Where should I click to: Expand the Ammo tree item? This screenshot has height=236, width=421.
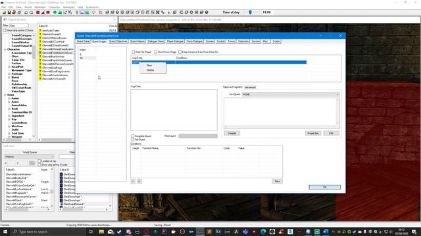coord(9,98)
